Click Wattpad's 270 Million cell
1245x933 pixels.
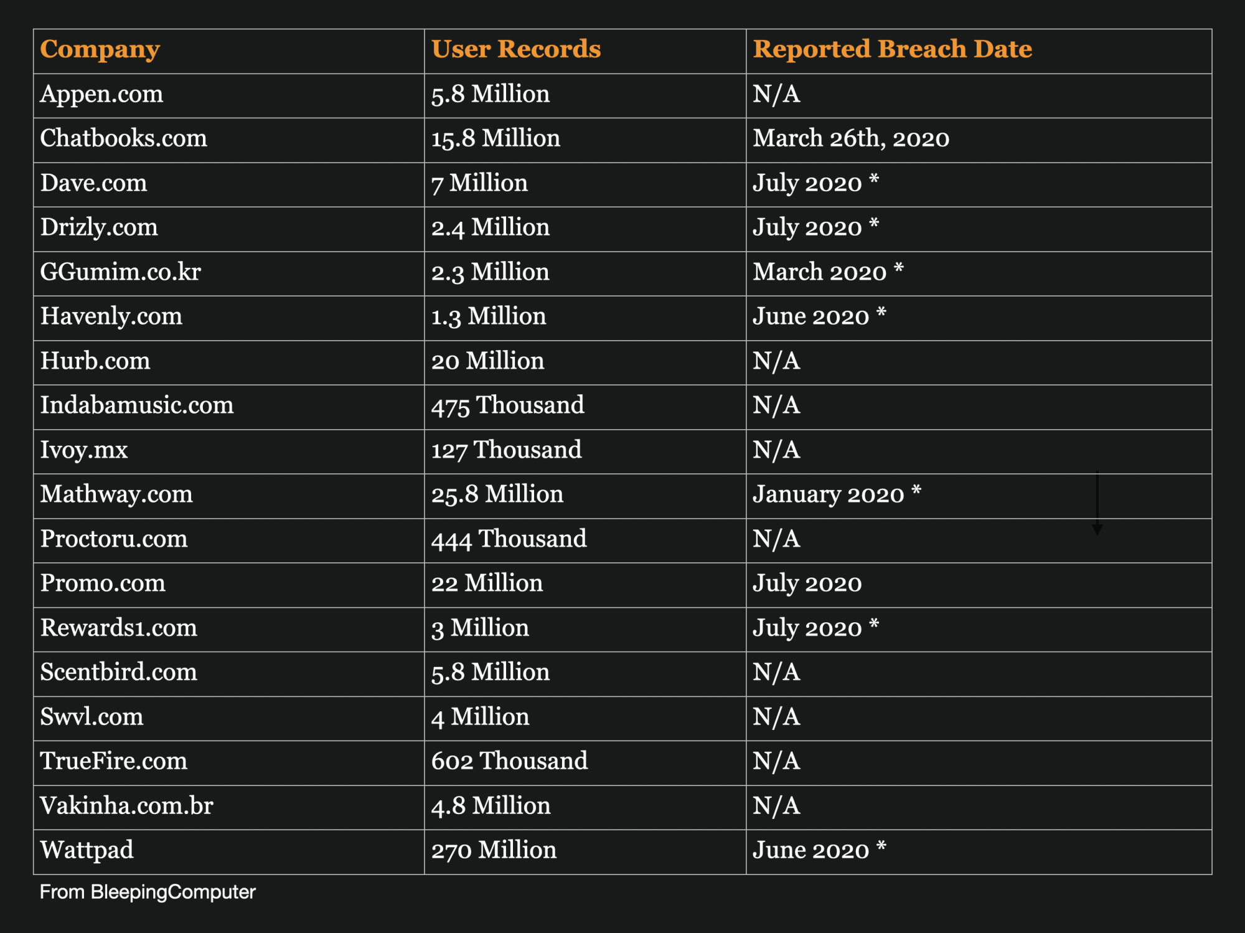pyautogui.click(x=494, y=850)
